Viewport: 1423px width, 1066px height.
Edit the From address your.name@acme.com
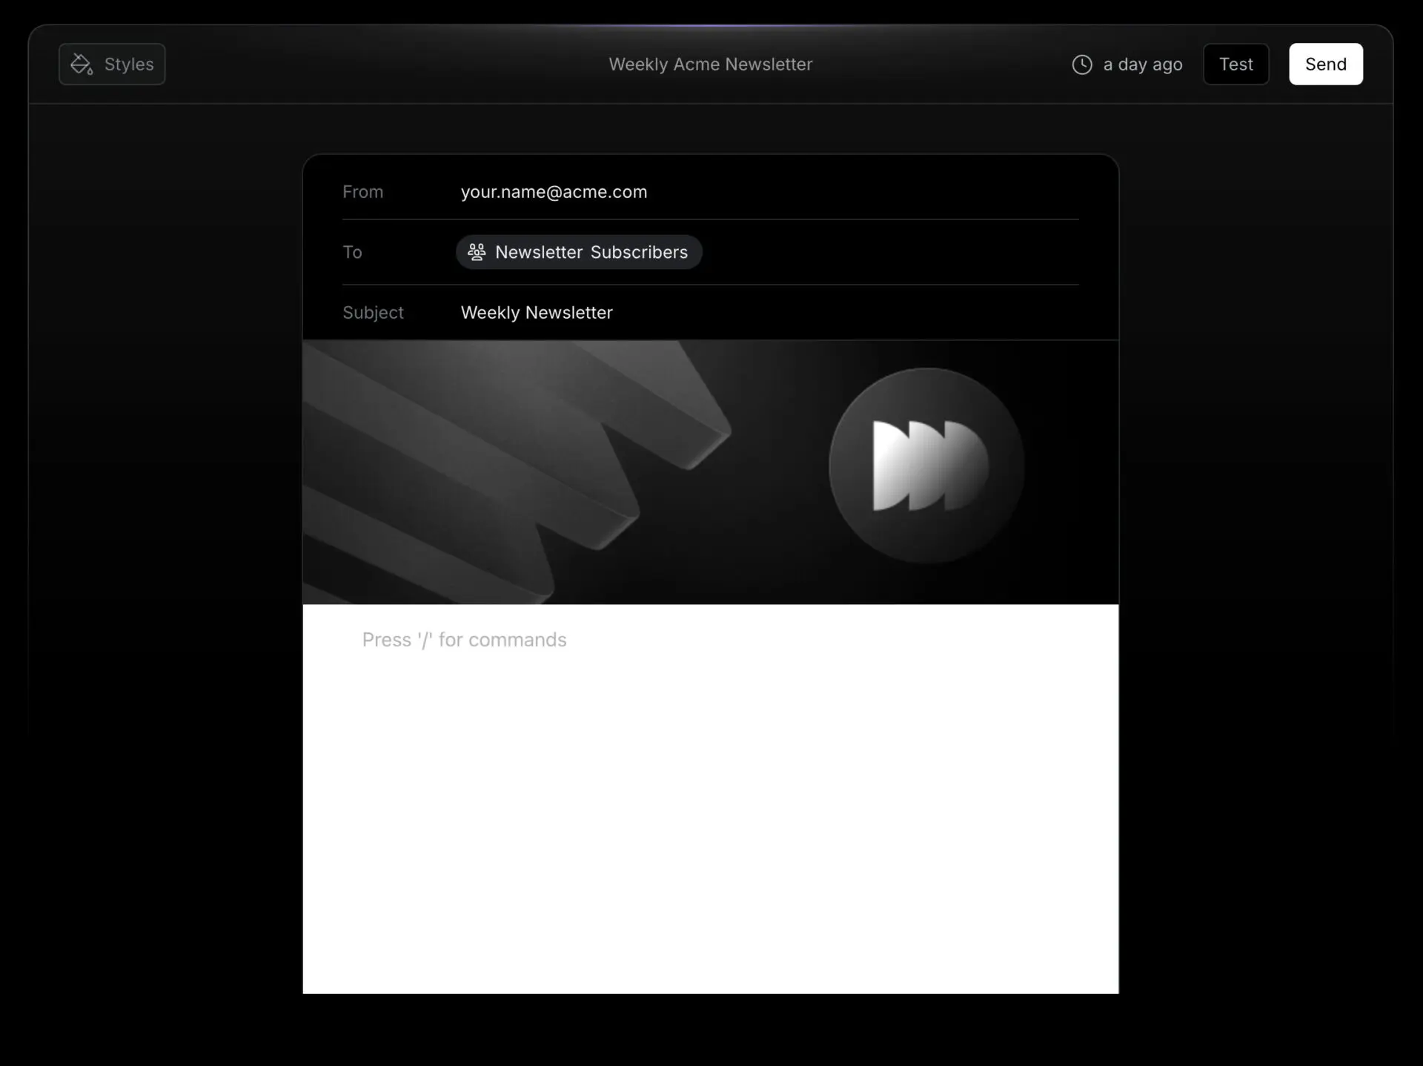click(554, 192)
